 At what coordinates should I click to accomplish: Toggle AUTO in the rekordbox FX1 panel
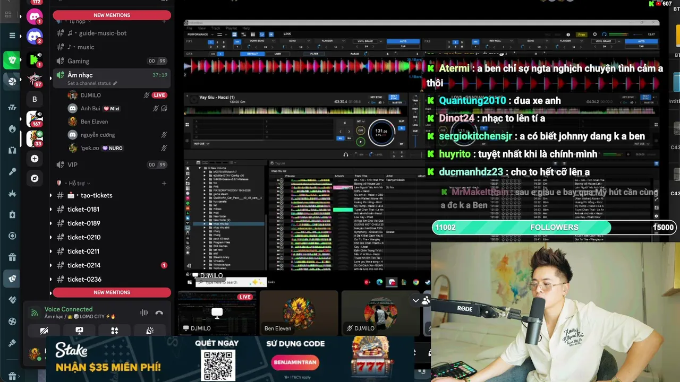point(402,41)
